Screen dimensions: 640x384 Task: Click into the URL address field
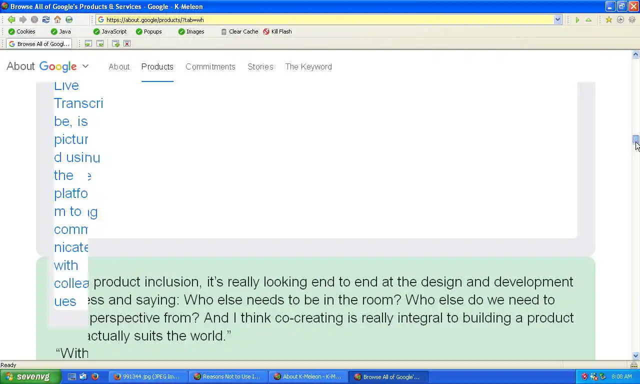pyautogui.click(x=329, y=20)
